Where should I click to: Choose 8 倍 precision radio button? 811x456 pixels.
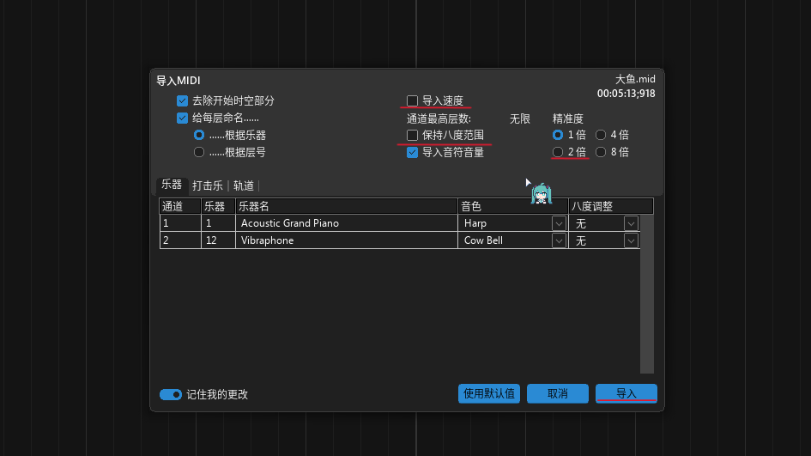point(601,152)
